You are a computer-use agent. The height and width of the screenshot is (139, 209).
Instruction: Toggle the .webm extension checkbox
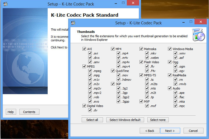coord(147,58)
